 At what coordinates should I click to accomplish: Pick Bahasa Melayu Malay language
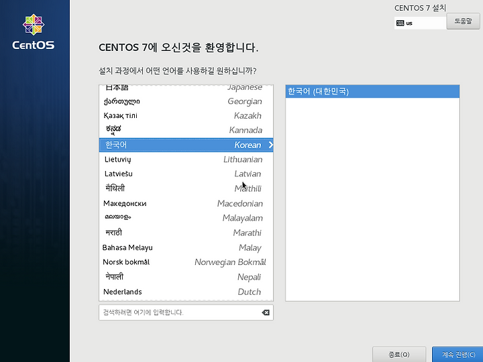(x=186, y=247)
